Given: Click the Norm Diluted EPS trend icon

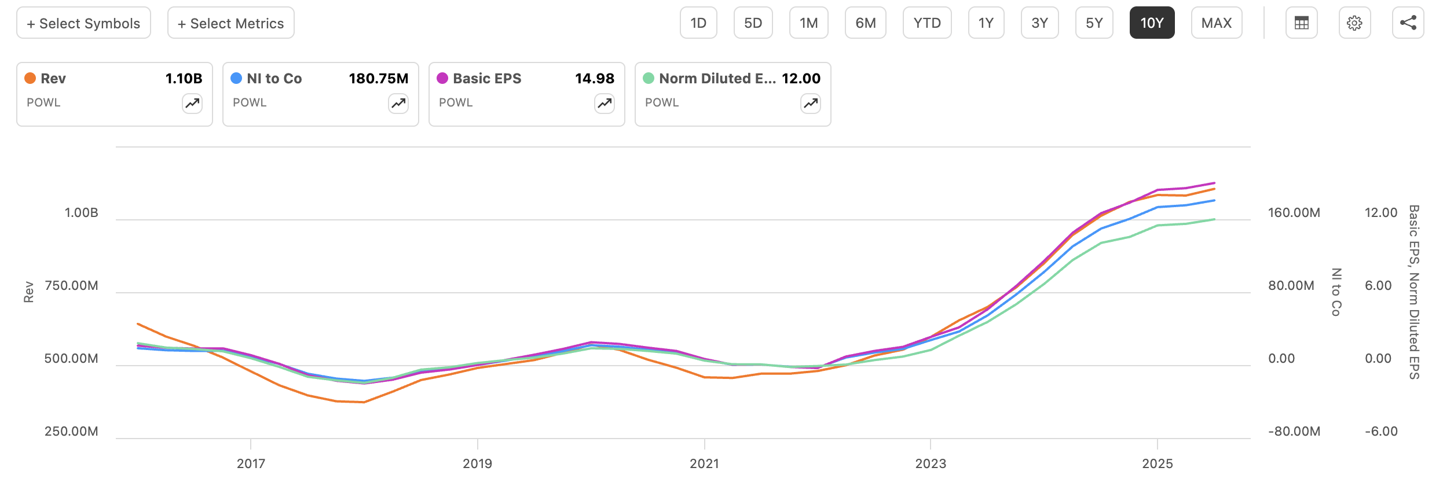Looking at the screenshot, I should 811,104.
